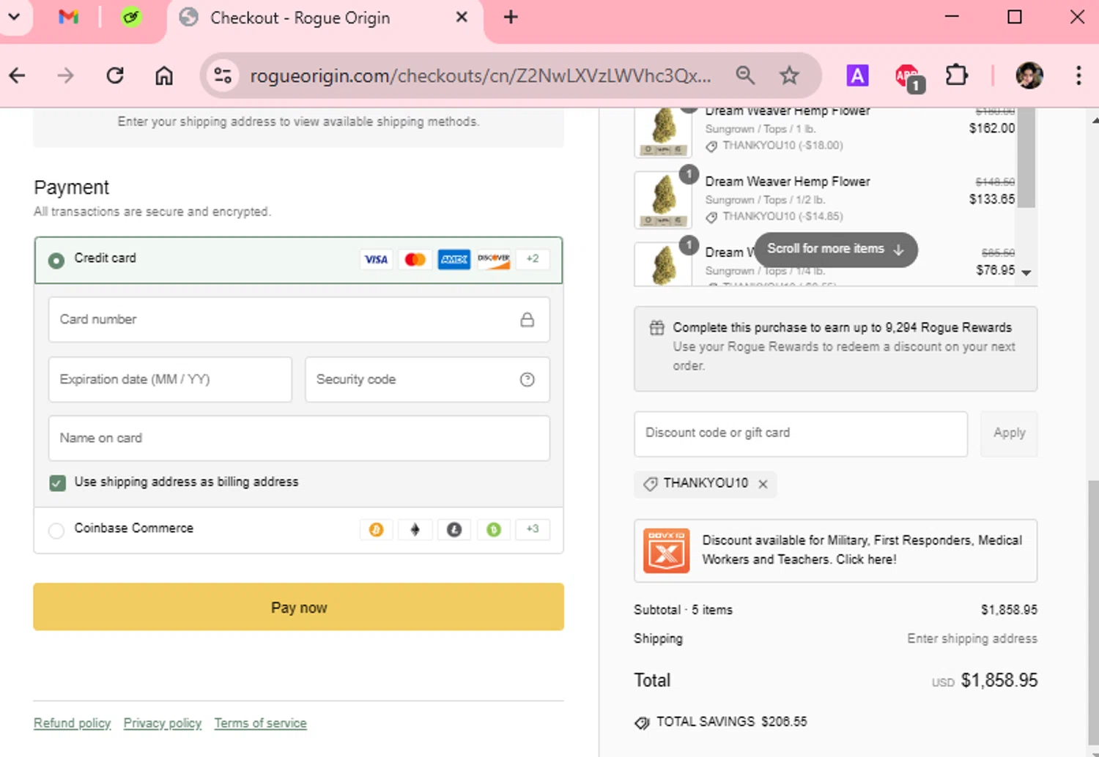This screenshot has width=1099, height=757.
Task: Focus the Name on card field
Action: pos(299,438)
